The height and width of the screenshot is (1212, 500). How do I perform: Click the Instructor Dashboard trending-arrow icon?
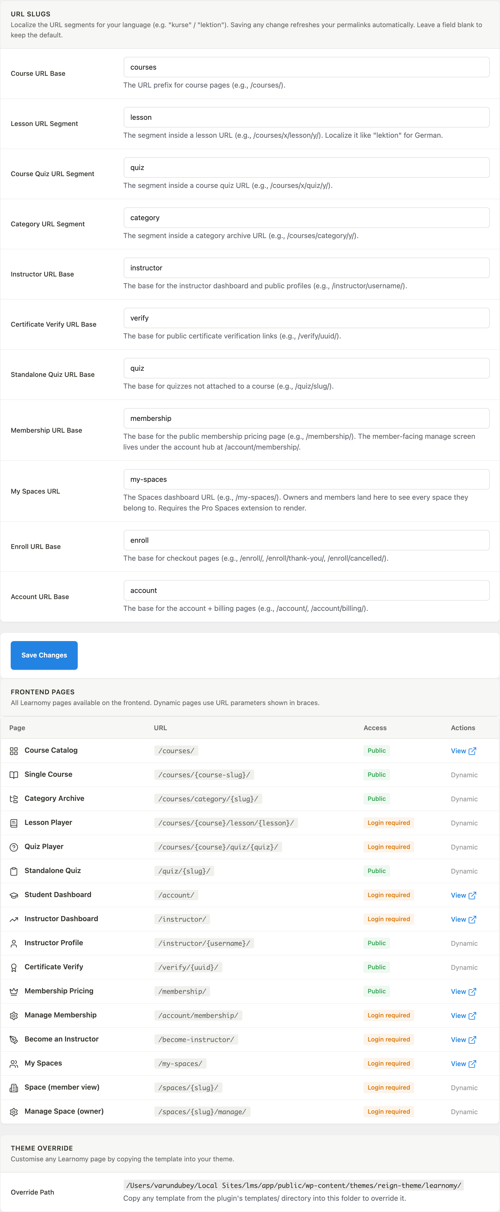14,919
